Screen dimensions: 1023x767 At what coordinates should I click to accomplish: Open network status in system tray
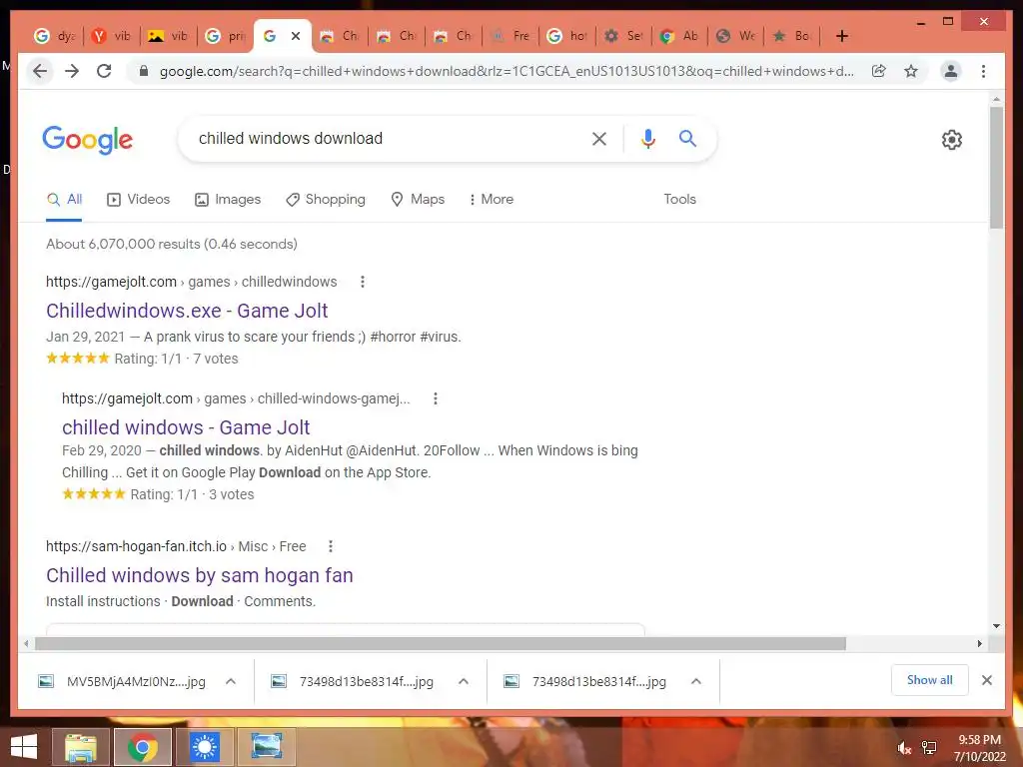pos(929,748)
